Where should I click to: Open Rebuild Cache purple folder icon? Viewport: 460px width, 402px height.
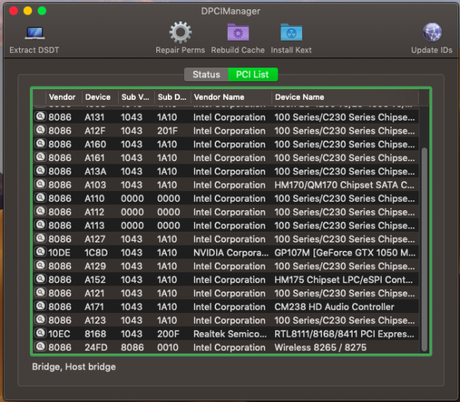[x=238, y=33]
